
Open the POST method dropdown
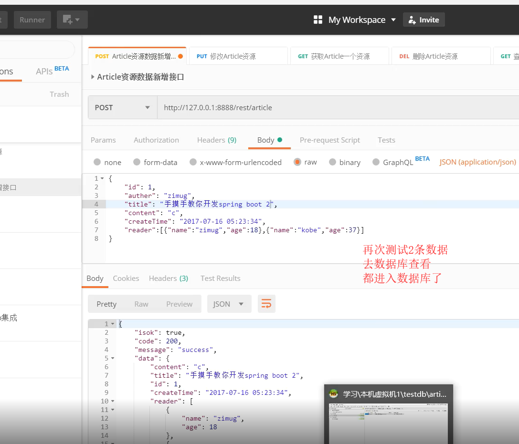(x=122, y=107)
